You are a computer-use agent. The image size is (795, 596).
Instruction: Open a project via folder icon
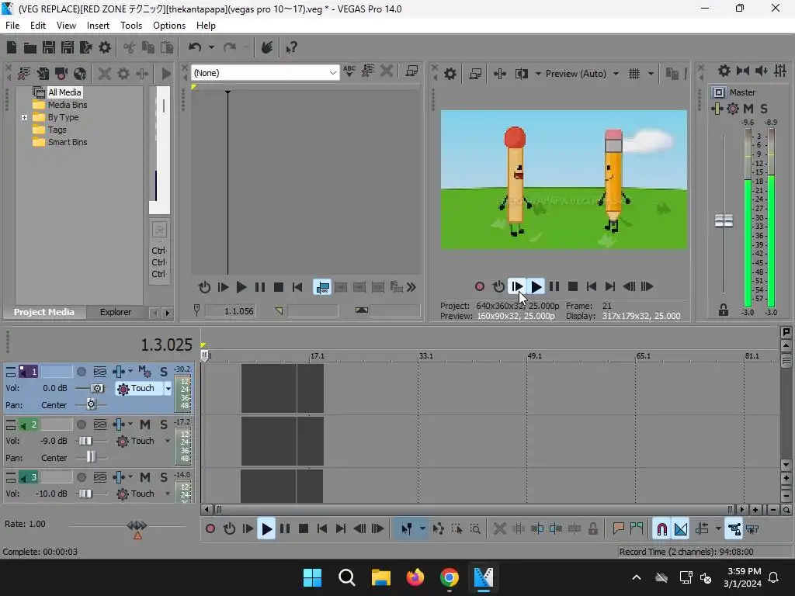coord(30,47)
